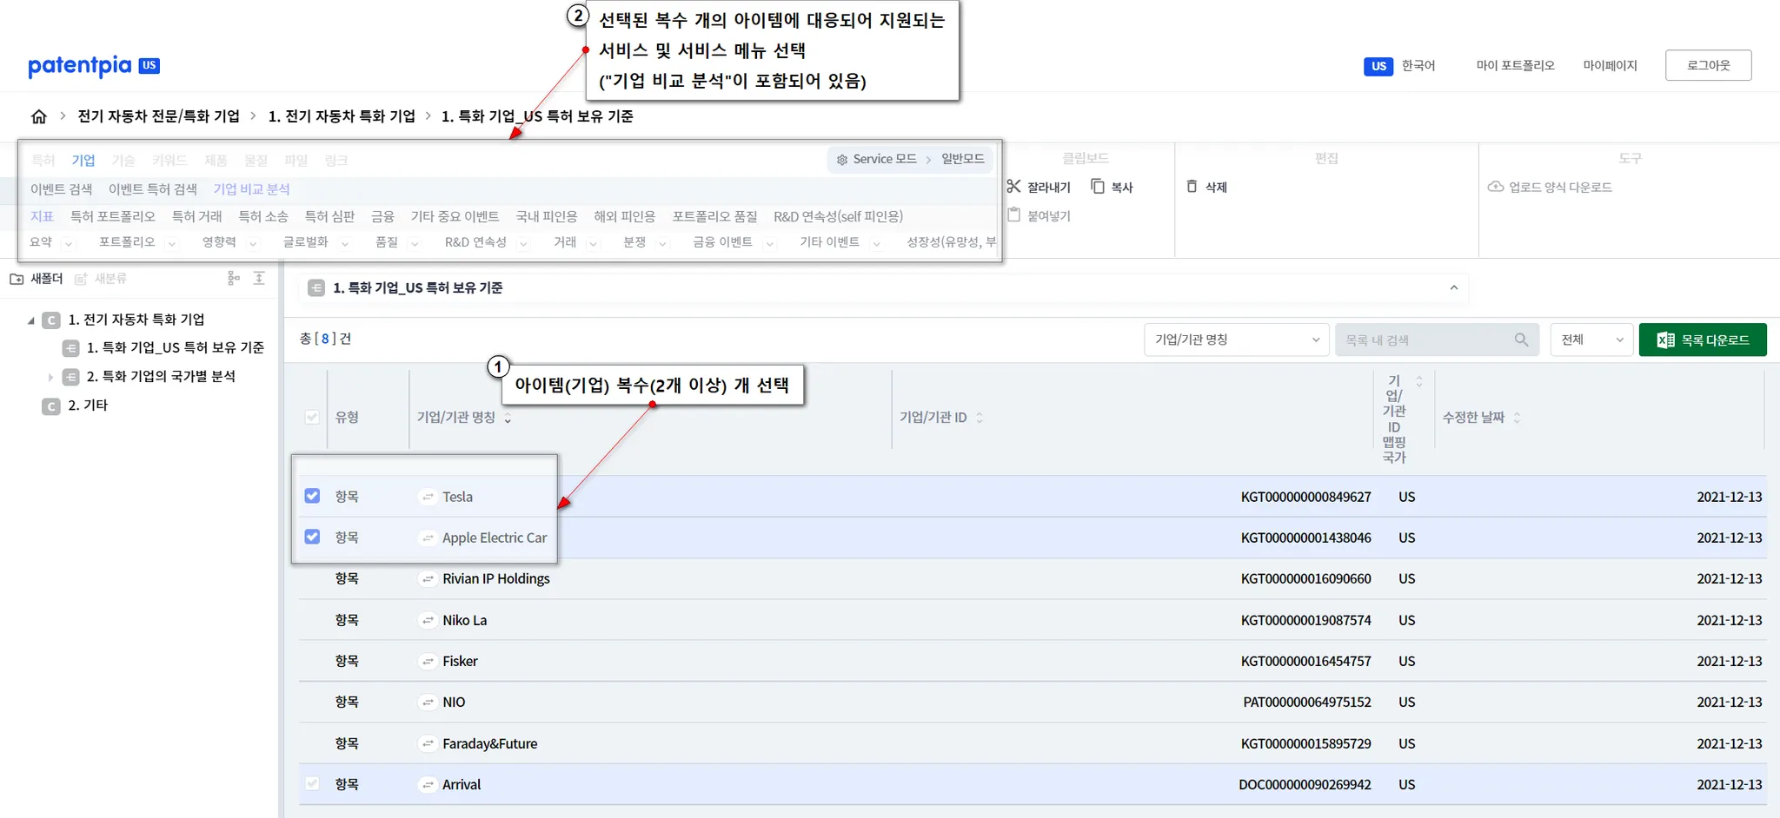The height and width of the screenshot is (818, 1780).
Task: Click the 업로드 양식 다운로드 button
Action: click(1551, 187)
